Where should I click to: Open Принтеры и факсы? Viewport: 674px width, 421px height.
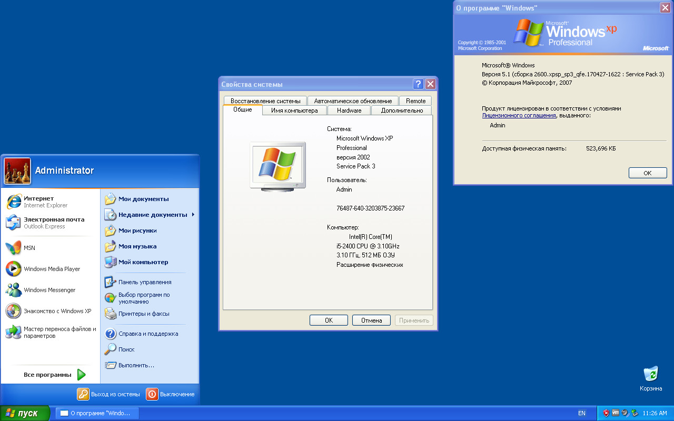tap(149, 314)
